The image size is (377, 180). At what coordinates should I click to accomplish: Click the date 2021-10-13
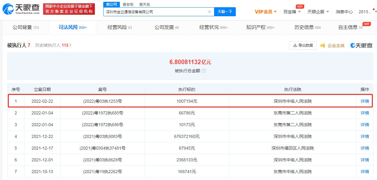[x=42, y=172]
